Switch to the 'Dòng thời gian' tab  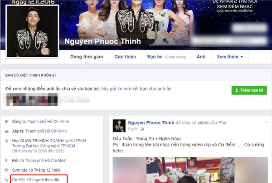[85, 57]
